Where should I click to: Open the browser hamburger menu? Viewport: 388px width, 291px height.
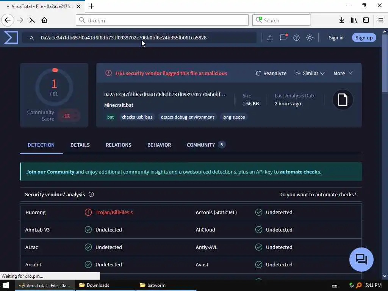(381, 20)
